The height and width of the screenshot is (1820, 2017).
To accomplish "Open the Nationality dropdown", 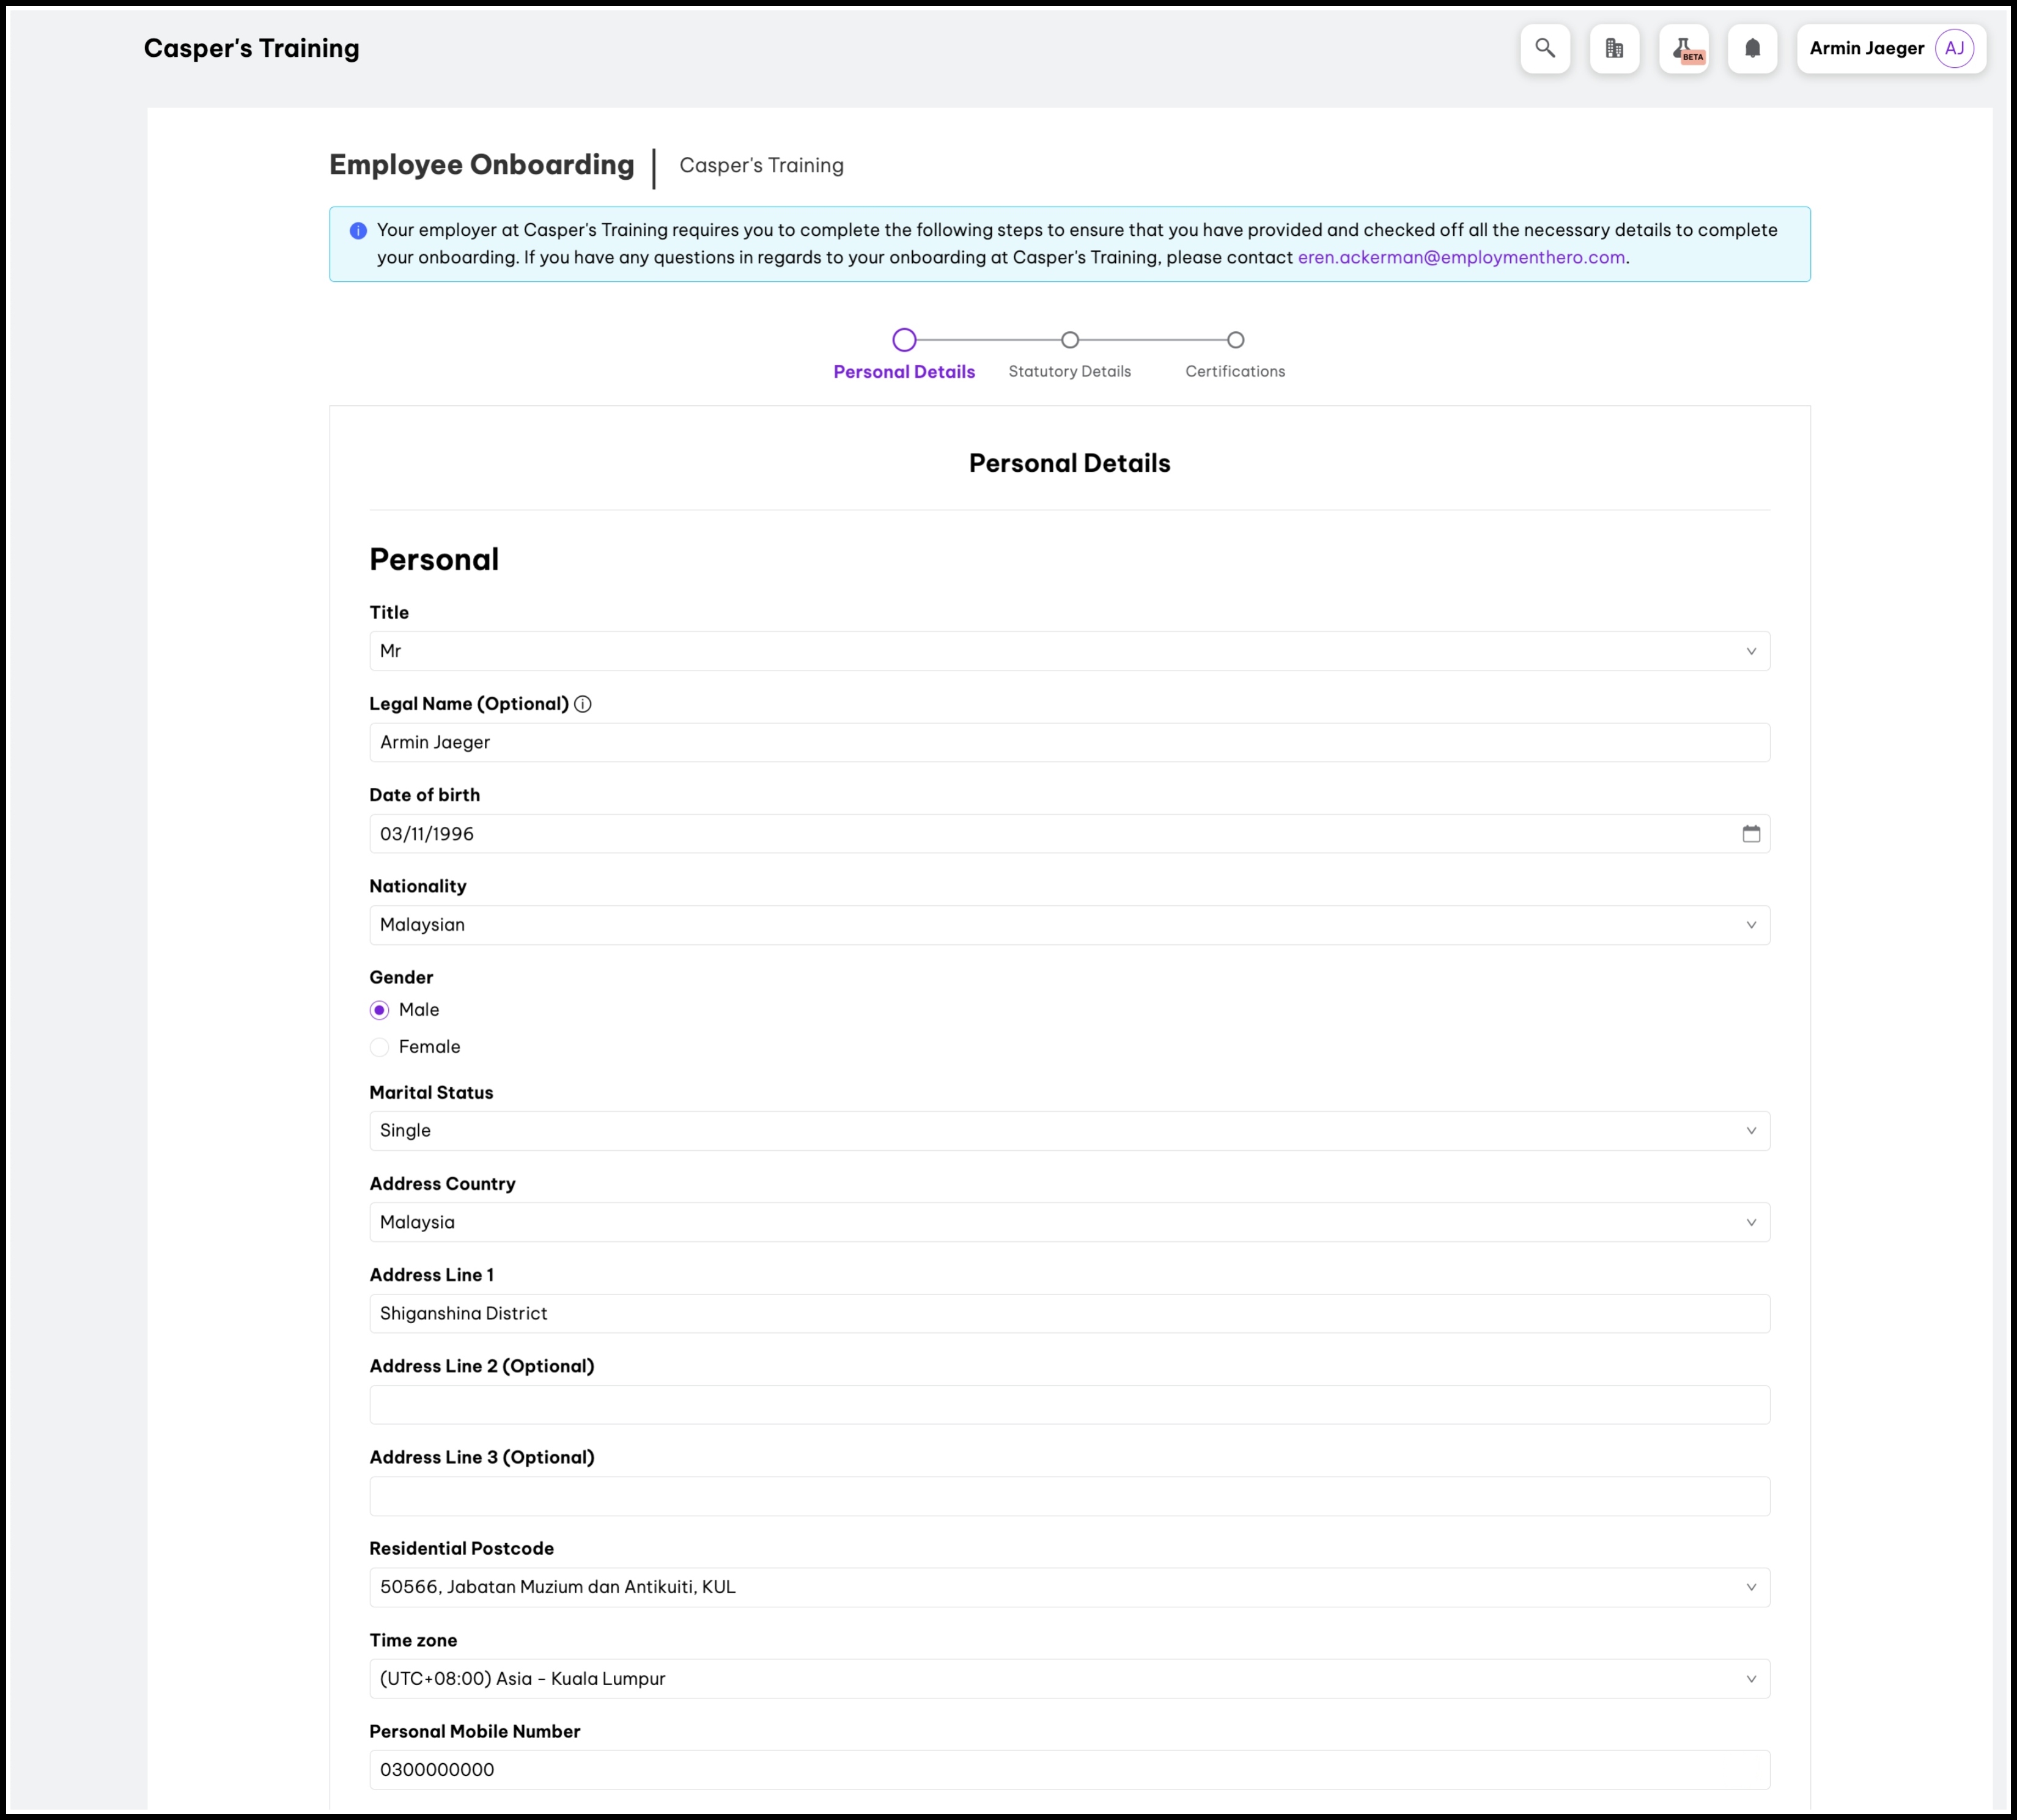I will pos(1069,925).
